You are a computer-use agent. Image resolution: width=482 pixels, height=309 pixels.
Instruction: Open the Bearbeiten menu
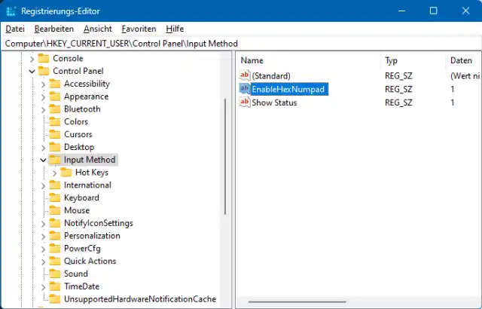[53, 29]
